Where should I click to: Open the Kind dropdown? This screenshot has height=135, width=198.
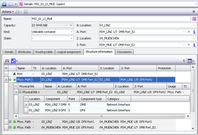tap(71, 32)
